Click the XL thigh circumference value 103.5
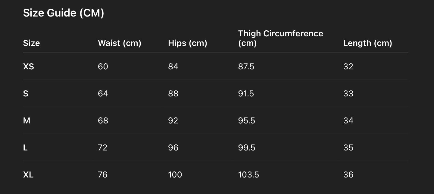 point(248,174)
